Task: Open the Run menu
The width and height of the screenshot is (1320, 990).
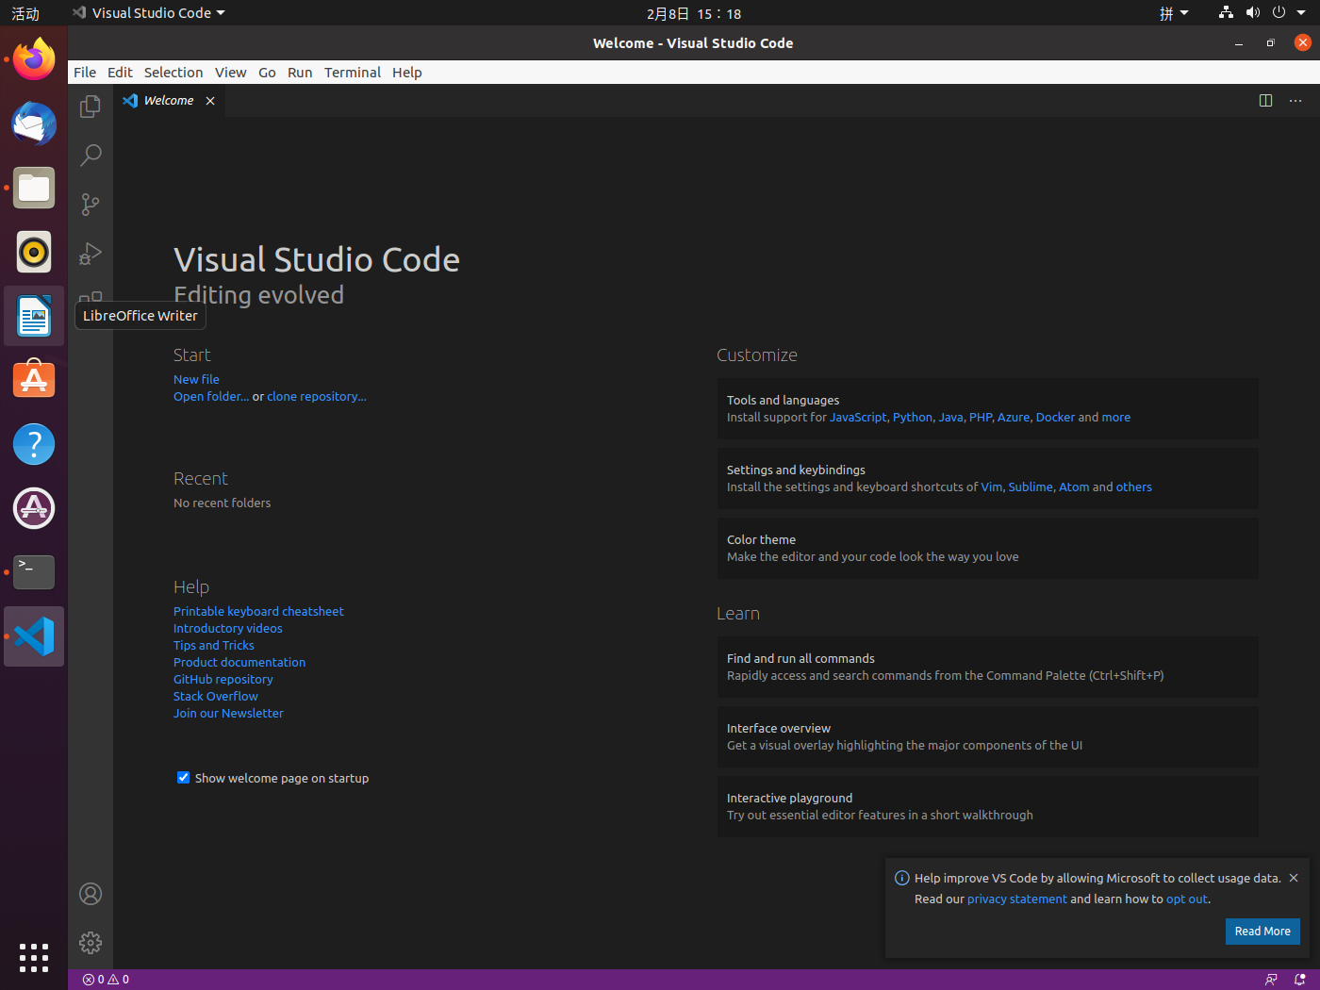Action: pos(300,73)
